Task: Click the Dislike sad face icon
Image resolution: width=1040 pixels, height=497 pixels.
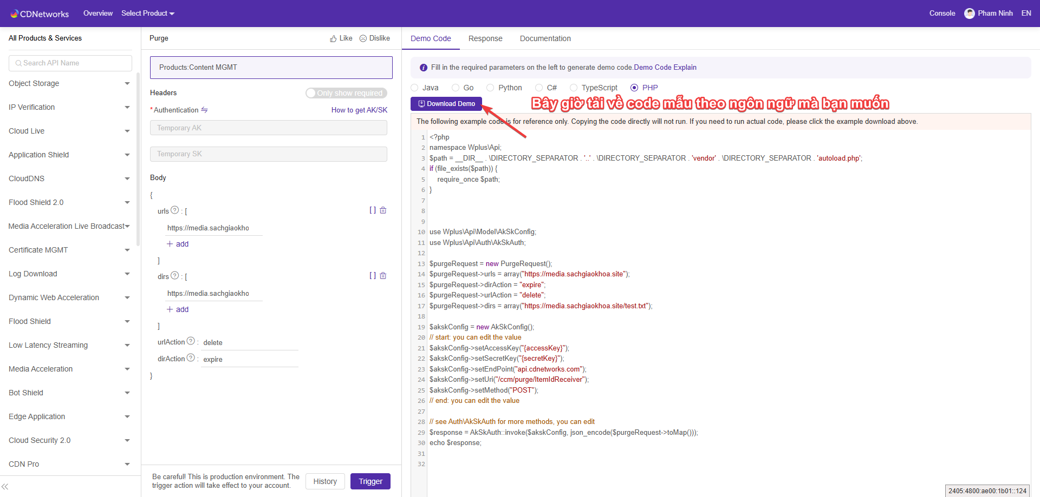Action: point(363,38)
